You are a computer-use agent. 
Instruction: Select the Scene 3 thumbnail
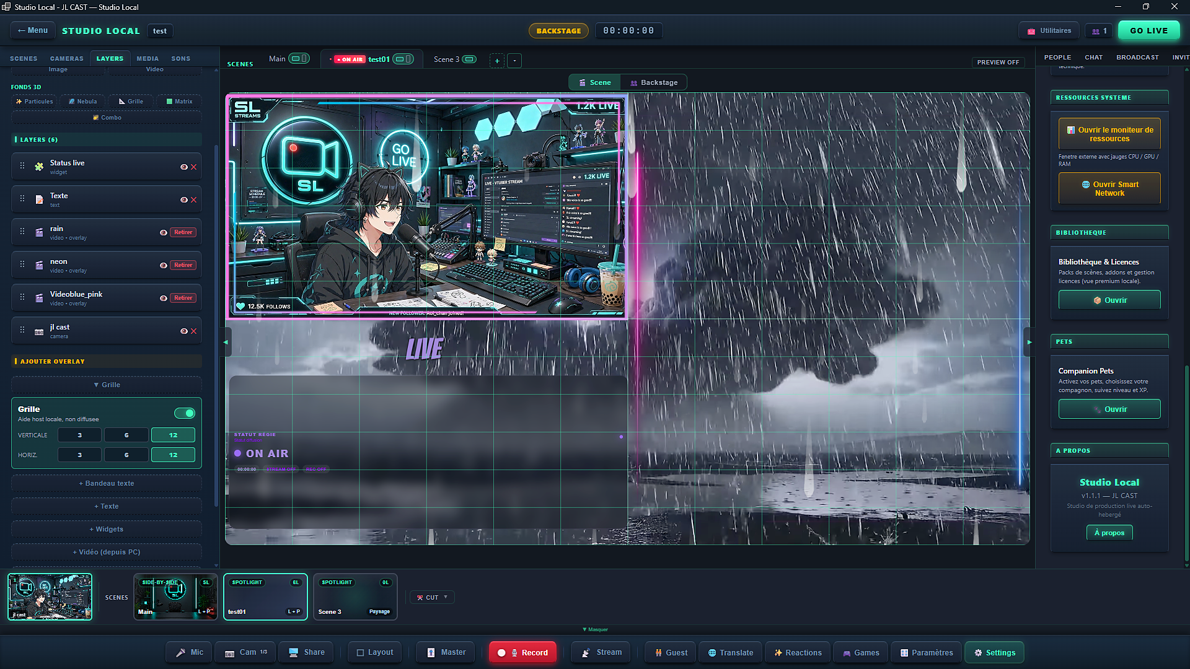pos(355,597)
